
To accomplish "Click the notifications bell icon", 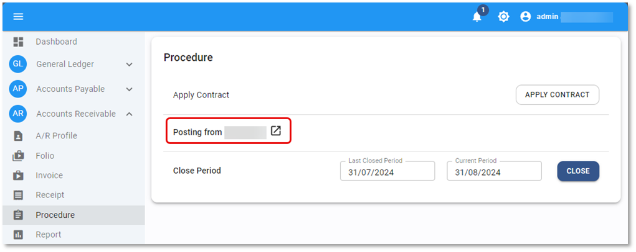I will (477, 17).
